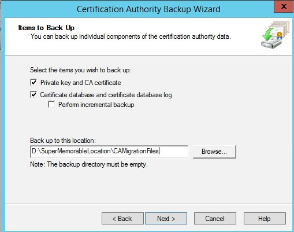Uncheck the Private key and CA certificate box
This screenshot has width=294, height=232.
click(34, 82)
